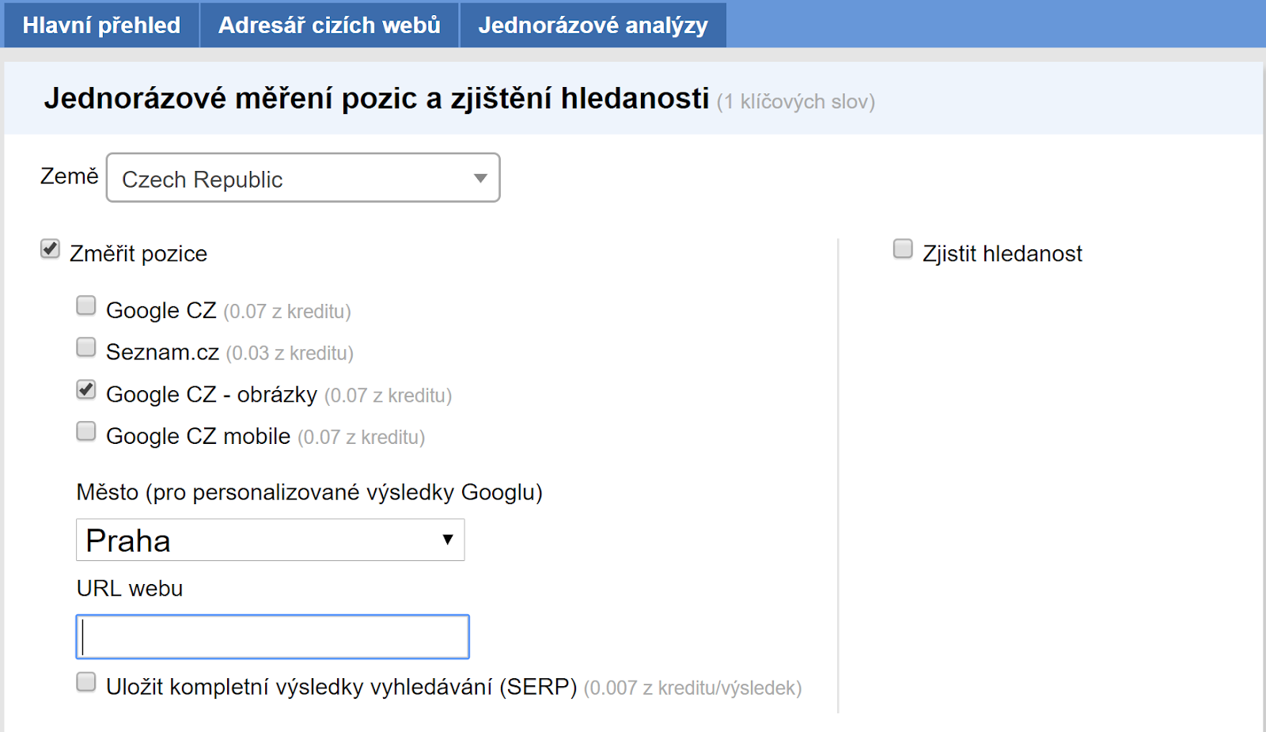Check the Google CZ mobile option
Image resolution: width=1266 pixels, height=732 pixels.
[x=86, y=431]
